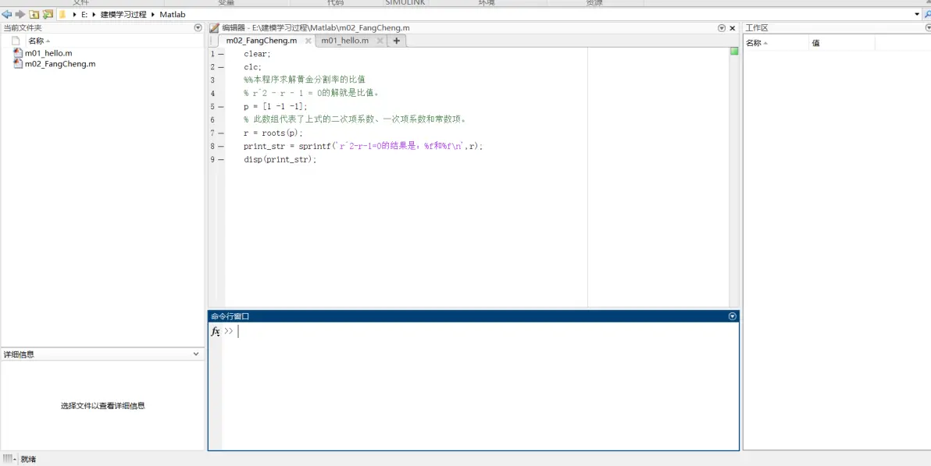
Task: Toggle breakpoint on line 9
Action: pyautogui.click(x=221, y=160)
